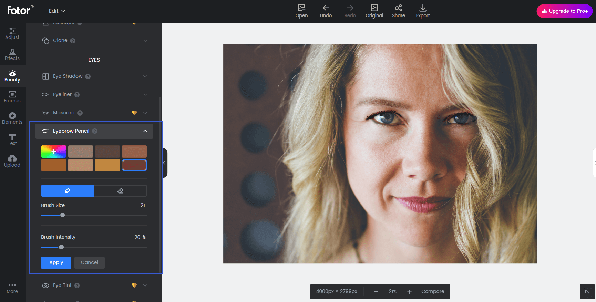The height and width of the screenshot is (302, 596).
Task: Show More sidebar options
Action: tap(12, 289)
